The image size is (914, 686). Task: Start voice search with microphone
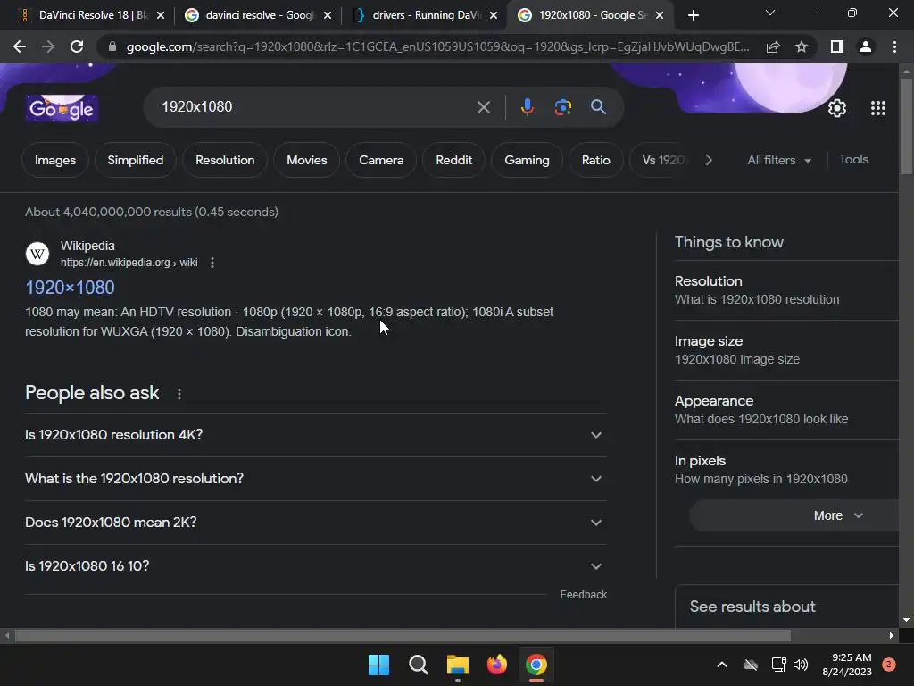pyautogui.click(x=527, y=107)
